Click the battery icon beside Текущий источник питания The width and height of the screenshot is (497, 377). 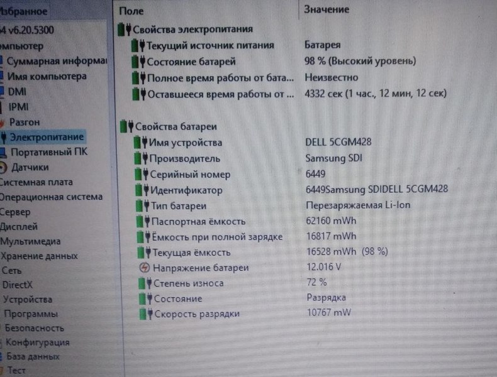[x=138, y=46]
